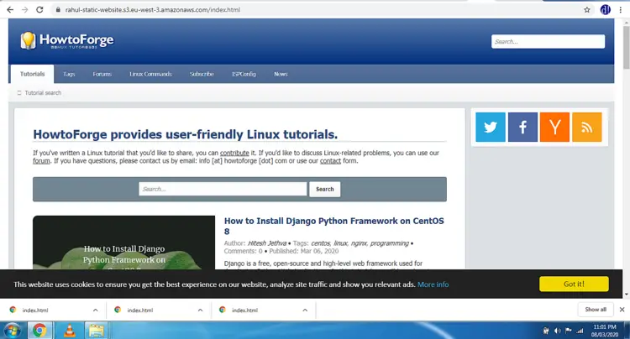
Task: Accept cookies with Got it! button
Action: 574,284
